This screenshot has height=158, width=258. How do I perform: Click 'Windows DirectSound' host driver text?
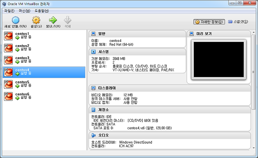click(x=135, y=142)
